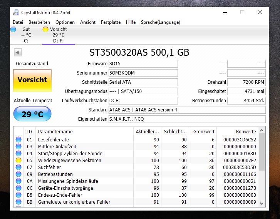Click yellow orb for Wiederzugewiesene Sektoren
This screenshot has height=219, width=280.
pyautogui.click(x=18, y=160)
